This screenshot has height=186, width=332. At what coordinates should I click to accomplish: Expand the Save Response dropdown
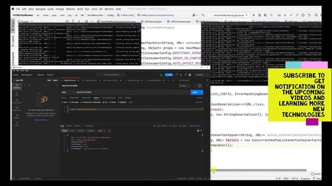[195, 126]
